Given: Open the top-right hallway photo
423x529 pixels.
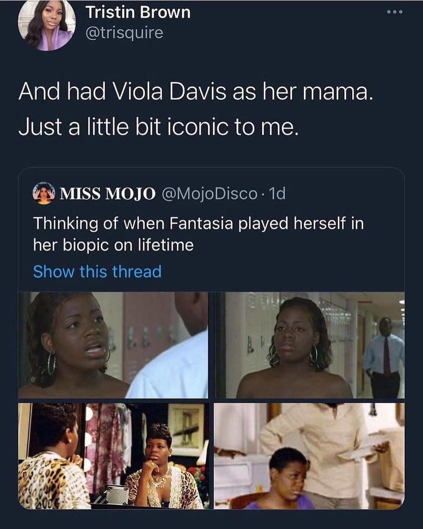Looking at the screenshot, I should tap(309, 345).
